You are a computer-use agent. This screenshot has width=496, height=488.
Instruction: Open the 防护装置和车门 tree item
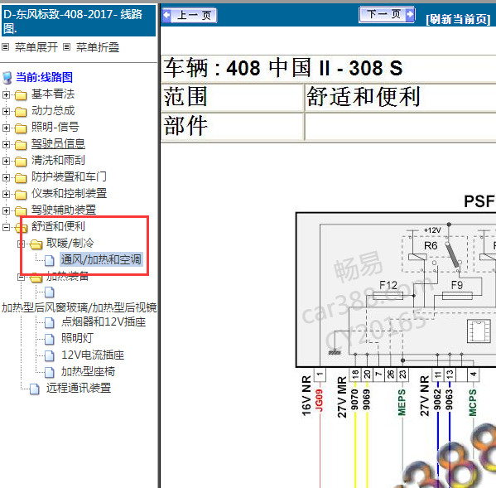pos(69,176)
